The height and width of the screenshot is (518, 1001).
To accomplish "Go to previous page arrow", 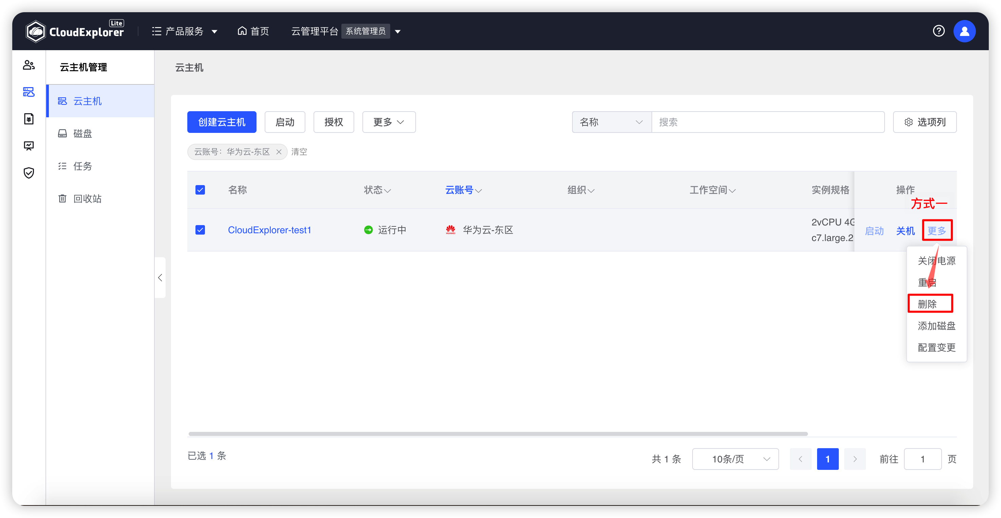I will click(800, 459).
